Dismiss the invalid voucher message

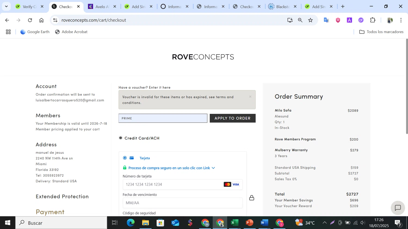[x=250, y=97]
